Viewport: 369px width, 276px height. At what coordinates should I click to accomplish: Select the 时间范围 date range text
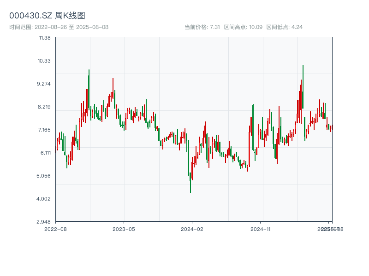coord(59,27)
